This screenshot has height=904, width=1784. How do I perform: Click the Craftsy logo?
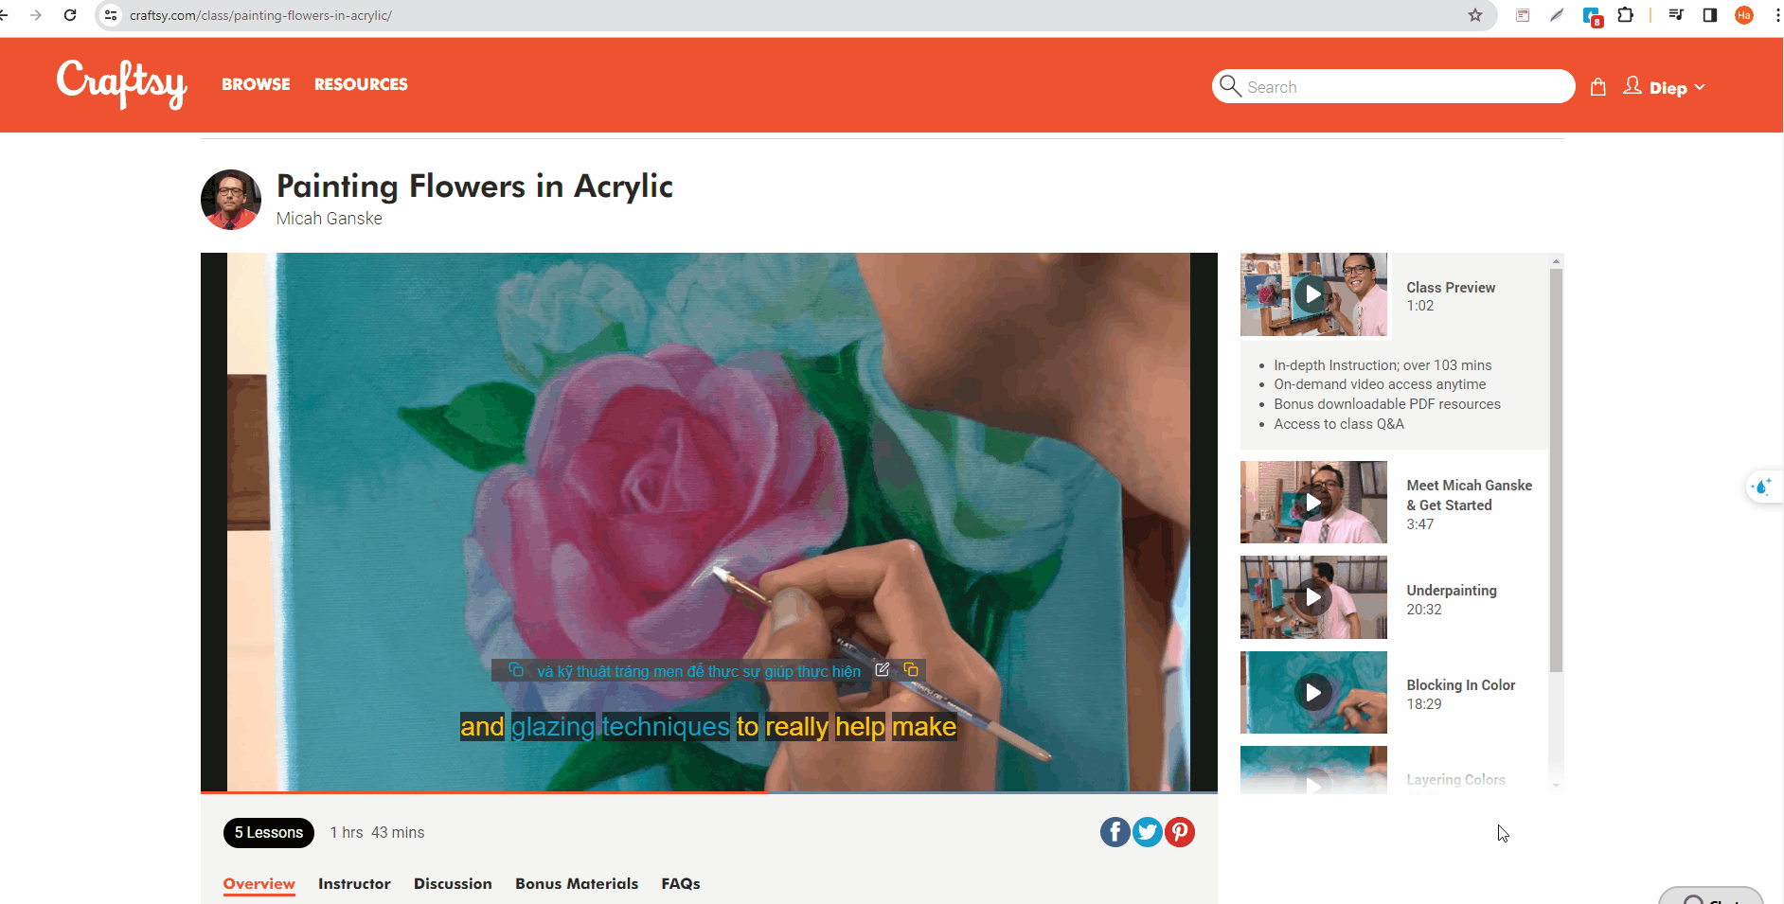pyautogui.click(x=121, y=83)
